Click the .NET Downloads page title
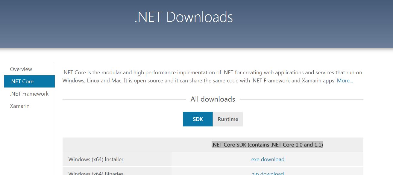Viewport: 393px width, 175px height. tap(183, 17)
